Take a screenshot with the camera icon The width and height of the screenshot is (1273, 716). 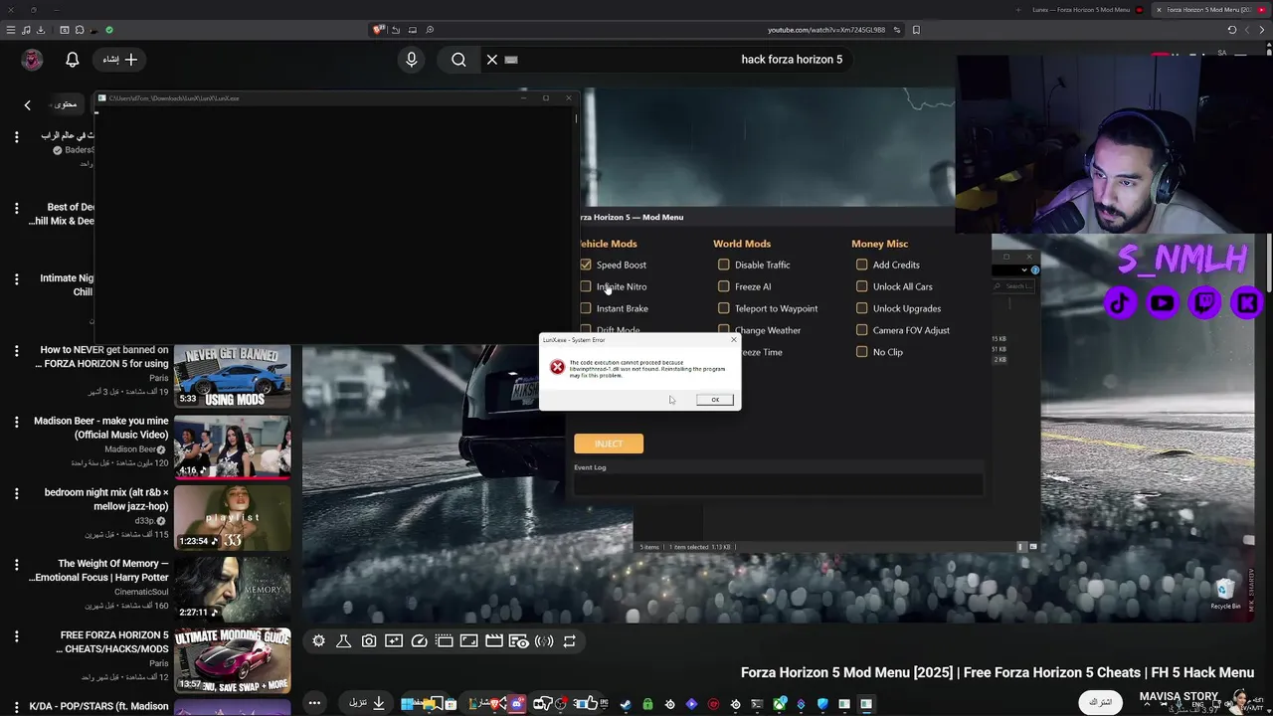click(369, 641)
